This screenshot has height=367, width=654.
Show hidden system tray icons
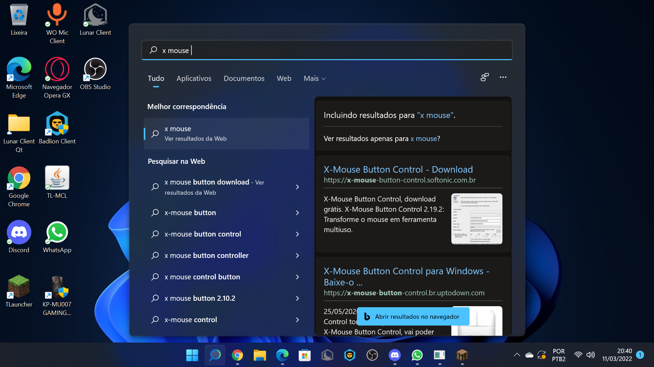(x=517, y=355)
